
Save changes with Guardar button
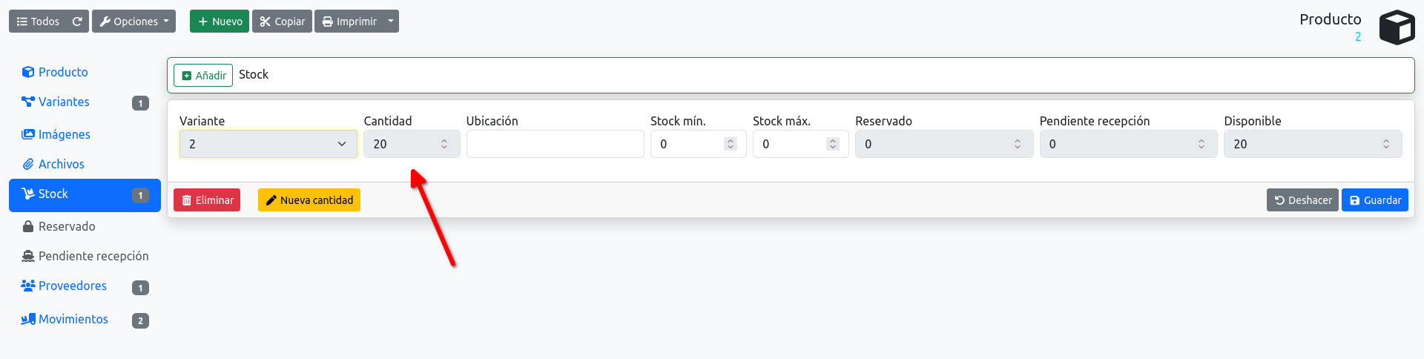1375,200
